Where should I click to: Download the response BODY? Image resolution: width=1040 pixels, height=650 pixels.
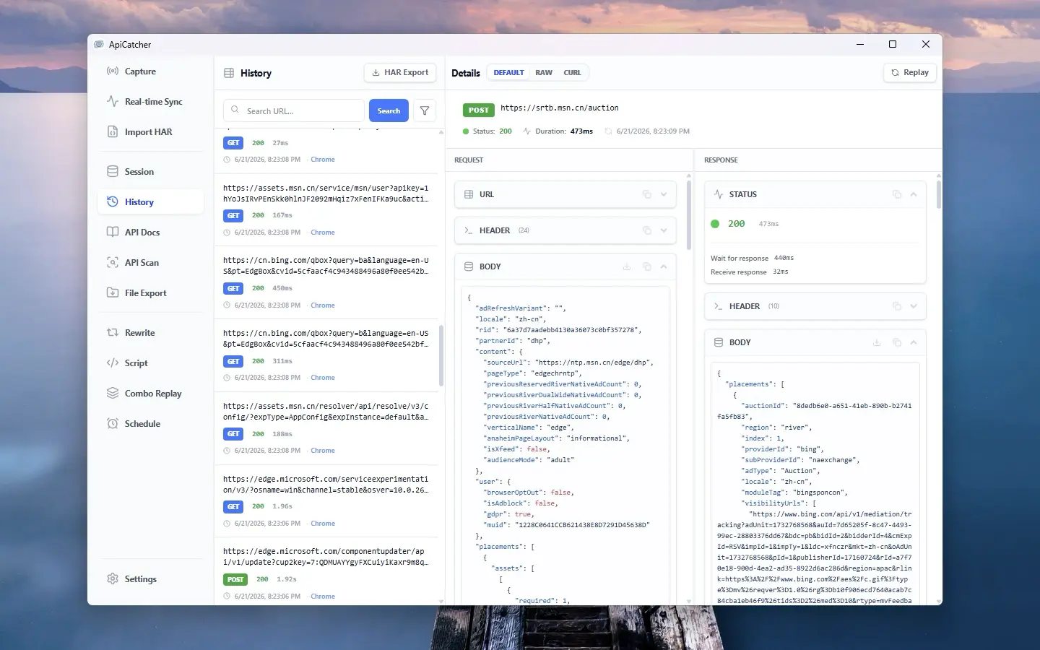[x=877, y=342]
